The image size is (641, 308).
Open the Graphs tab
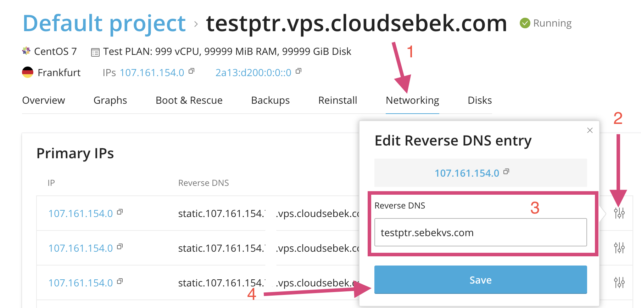click(x=110, y=100)
